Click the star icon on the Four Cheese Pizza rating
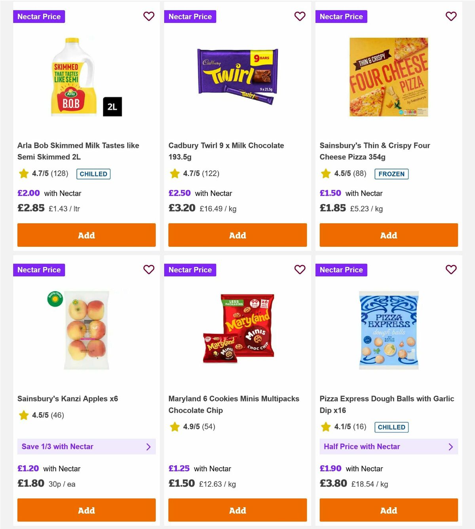The width and height of the screenshot is (475, 529). [326, 173]
